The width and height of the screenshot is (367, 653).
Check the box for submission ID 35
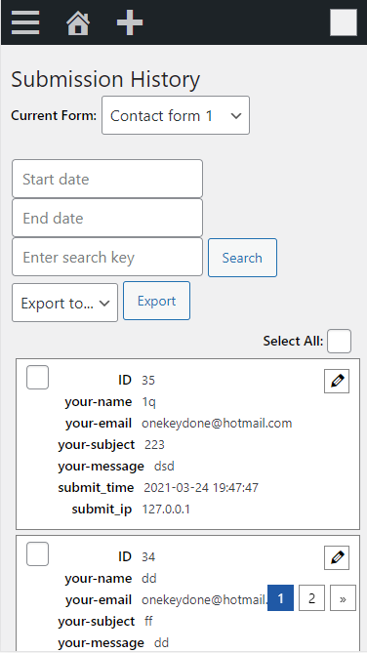pyautogui.click(x=37, y=378)
